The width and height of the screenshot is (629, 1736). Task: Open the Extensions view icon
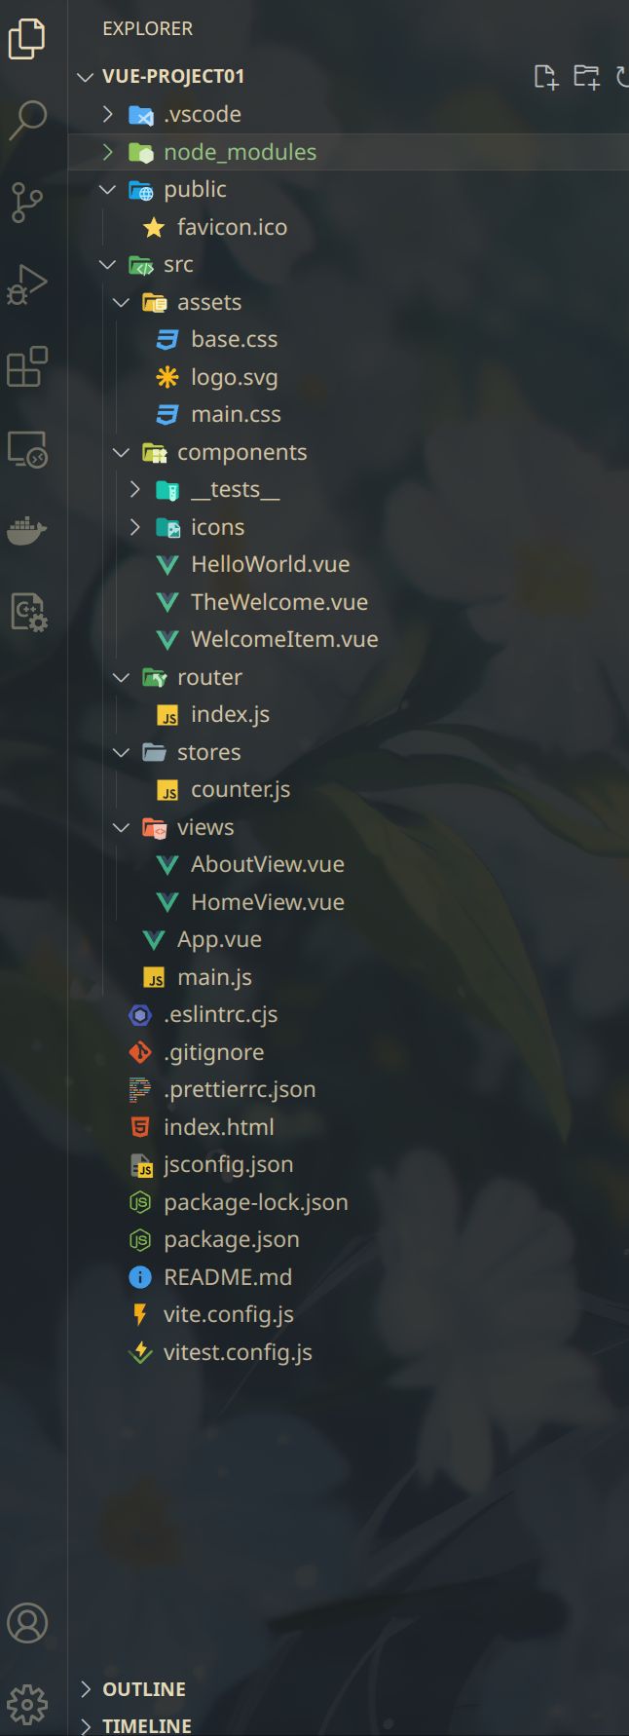coord(27,367)
